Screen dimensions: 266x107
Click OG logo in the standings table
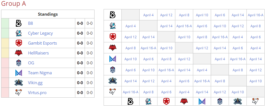pos(18,63)
